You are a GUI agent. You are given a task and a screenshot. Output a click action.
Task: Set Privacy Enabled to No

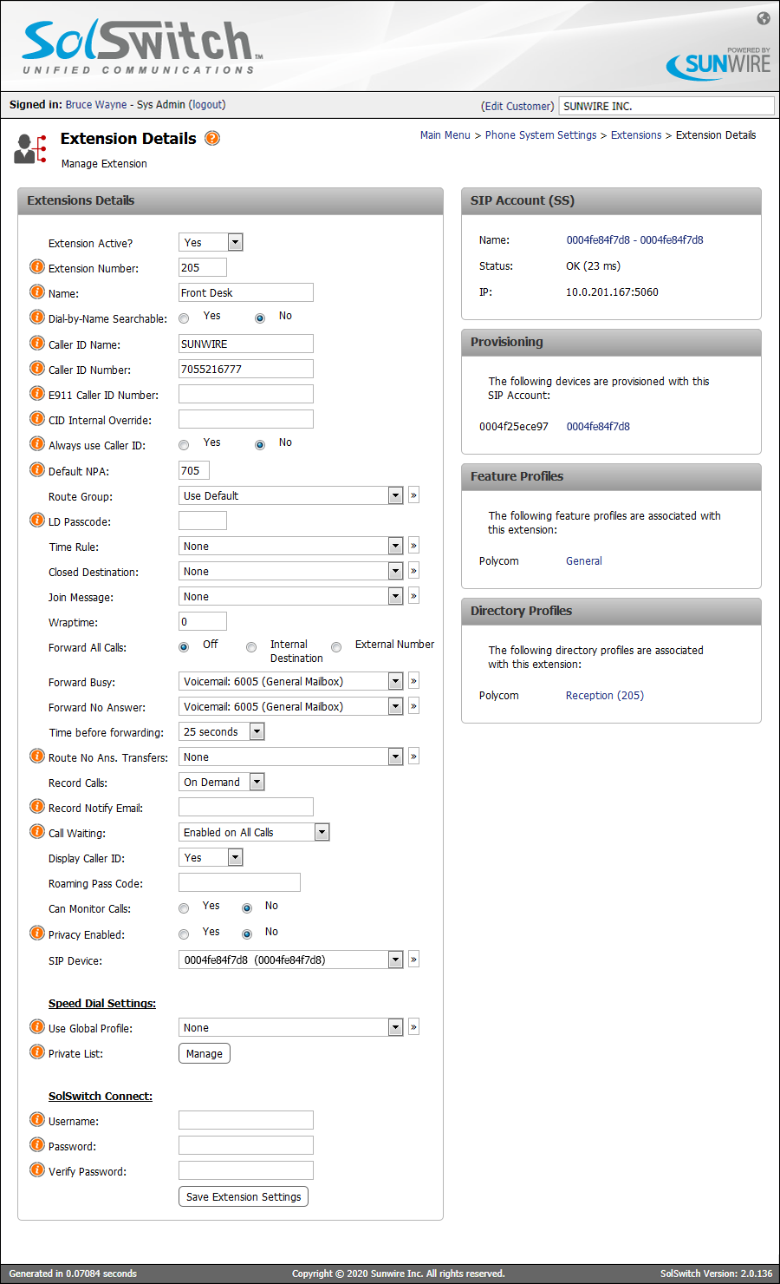247,934
